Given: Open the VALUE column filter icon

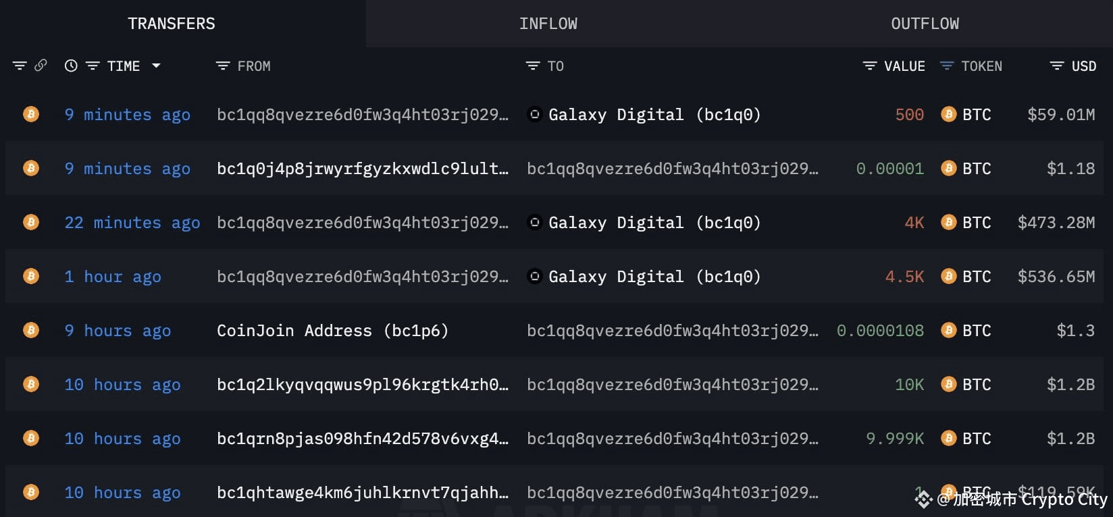Looking at the screenshot, I should (x=870, y=65).
